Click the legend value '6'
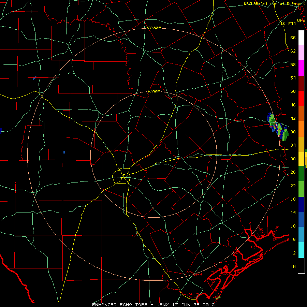Screen dimensions: 307x307 point(294,239)
